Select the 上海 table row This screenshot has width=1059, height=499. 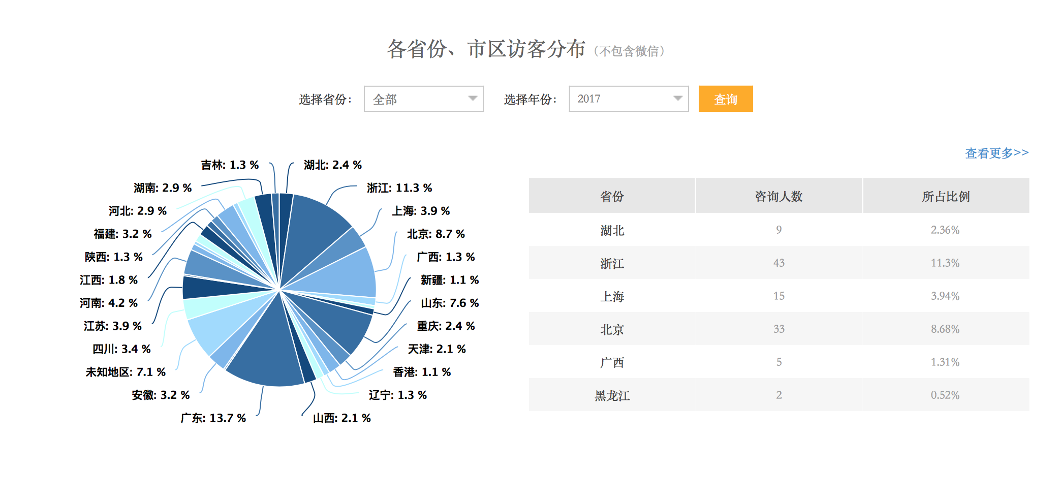[778, 296]
